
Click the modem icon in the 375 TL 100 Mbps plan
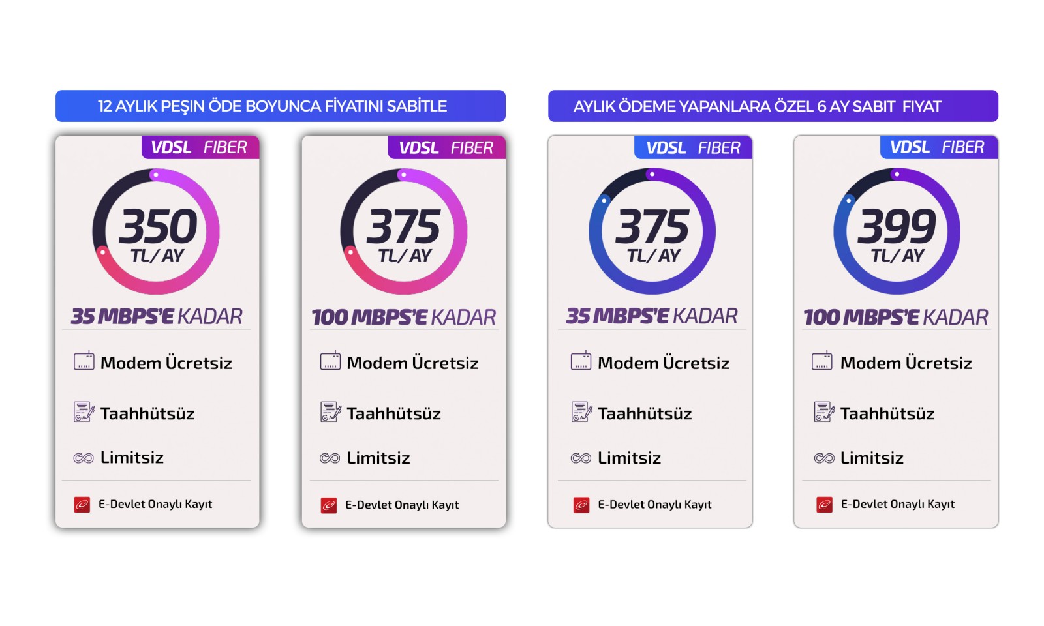[x=330, y=361]
